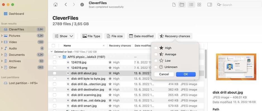Viewport: 262px width, 111px height.
Task: Tick checkbox for disk drill scanning.jpg
Action: tap(55, 95)
